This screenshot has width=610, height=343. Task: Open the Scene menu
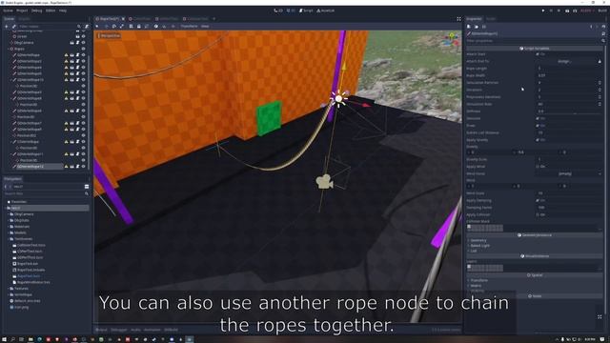point(8,10)
